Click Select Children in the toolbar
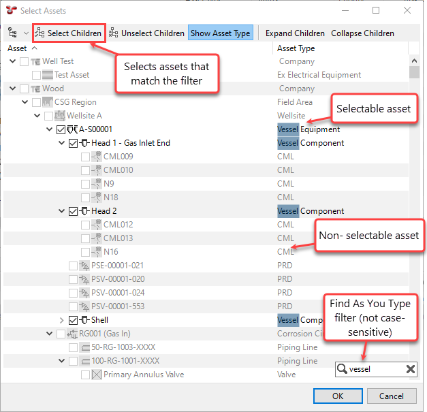Viewport: 427px width, 412px height. [68, 33]
